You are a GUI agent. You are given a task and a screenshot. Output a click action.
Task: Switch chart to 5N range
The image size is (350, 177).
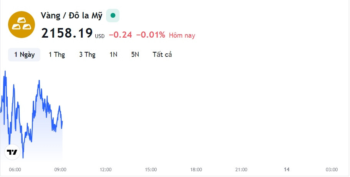tap(135, 55)
